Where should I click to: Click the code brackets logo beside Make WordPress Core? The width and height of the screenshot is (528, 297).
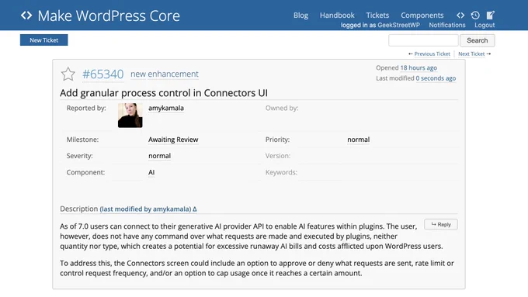point(26,16)
